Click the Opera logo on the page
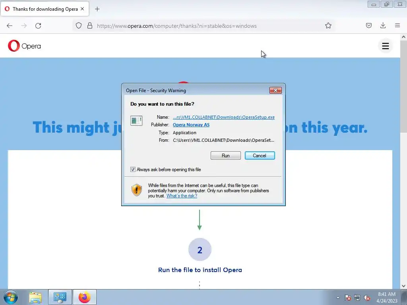Viewport: 407px width, 305px height. [24, 46]
